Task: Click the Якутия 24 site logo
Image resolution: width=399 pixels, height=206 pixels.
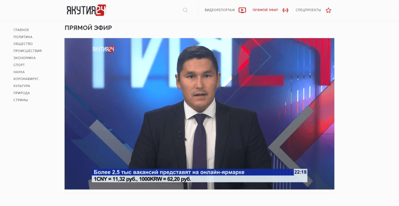Action: tap(86, 10)
